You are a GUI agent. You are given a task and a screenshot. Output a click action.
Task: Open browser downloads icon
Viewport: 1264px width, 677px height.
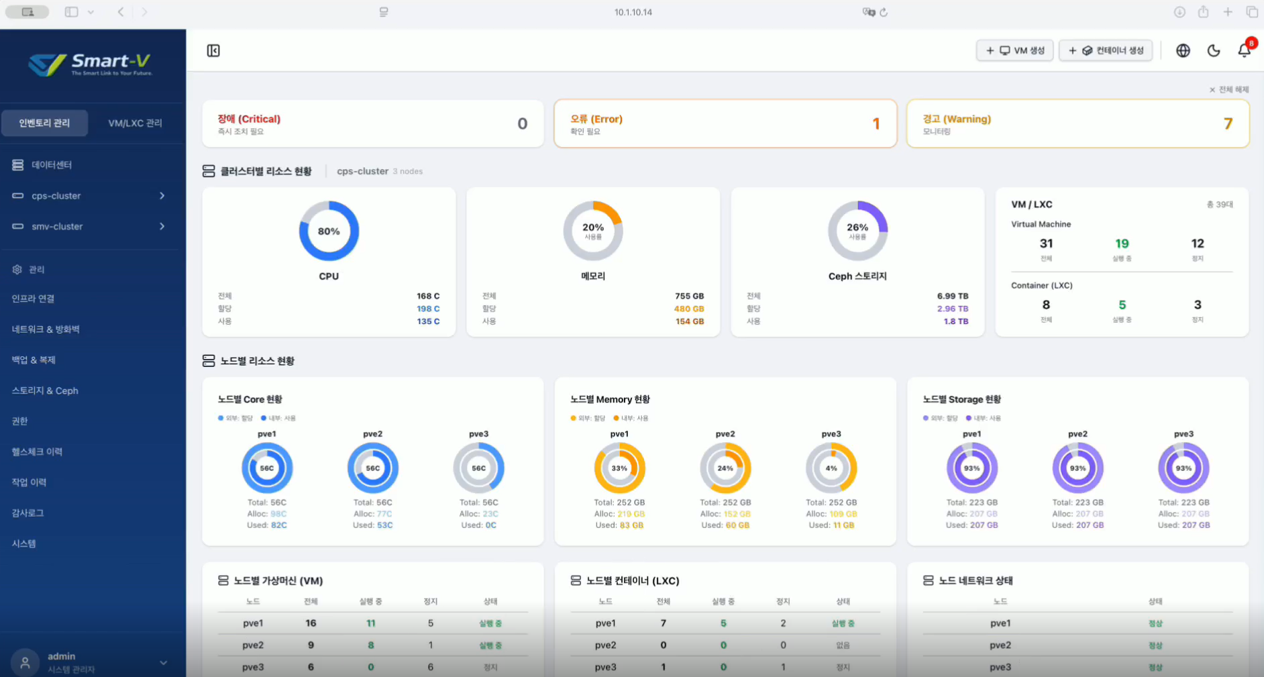point(1179,12)
